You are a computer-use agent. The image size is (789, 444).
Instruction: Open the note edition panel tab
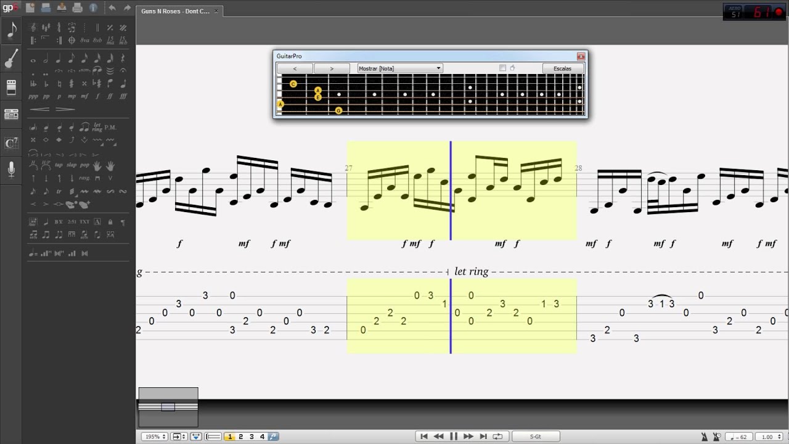click(x=11, y=30)
